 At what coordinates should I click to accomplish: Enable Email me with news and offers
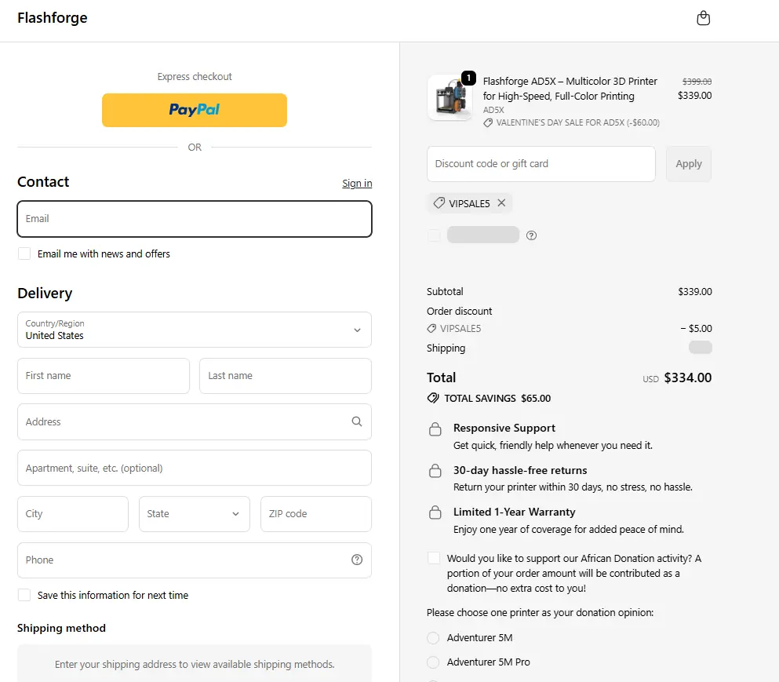point(24,253)
